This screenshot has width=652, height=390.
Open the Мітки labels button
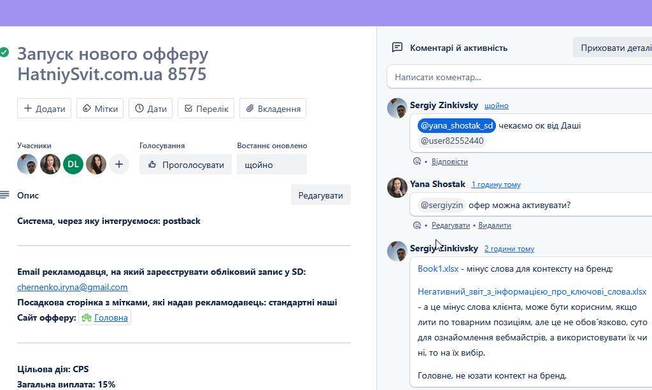pyautogui.click(x=100, y=108)
